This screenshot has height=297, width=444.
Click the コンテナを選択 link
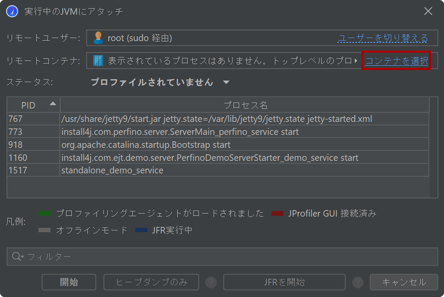pos(397,61)
